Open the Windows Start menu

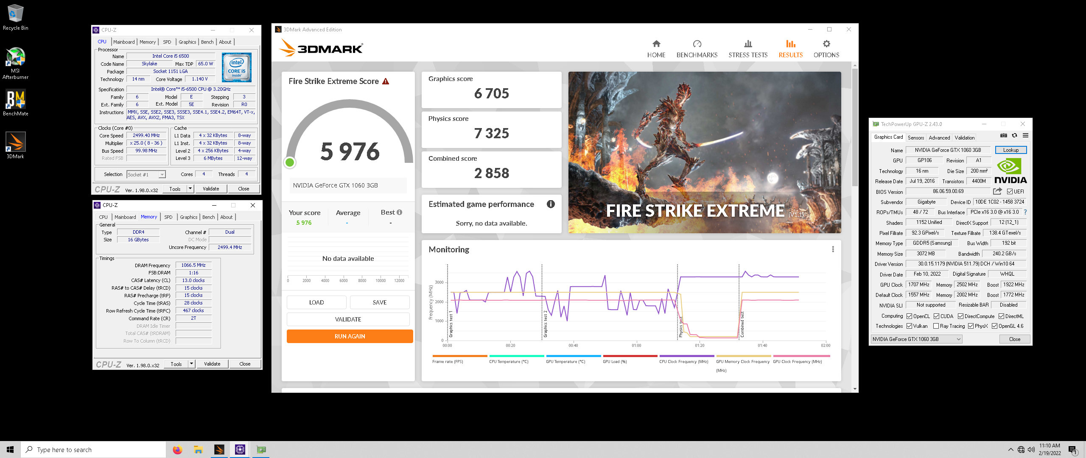coord(10,450)
